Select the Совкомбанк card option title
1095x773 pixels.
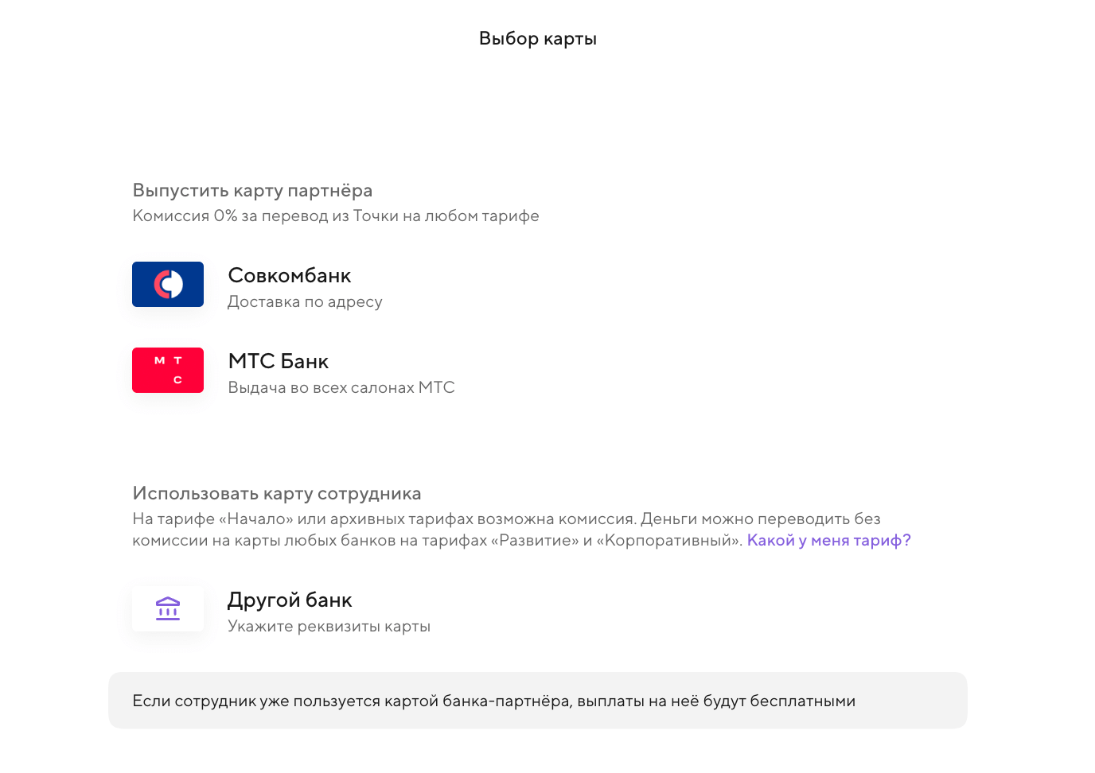coord(289,276)
